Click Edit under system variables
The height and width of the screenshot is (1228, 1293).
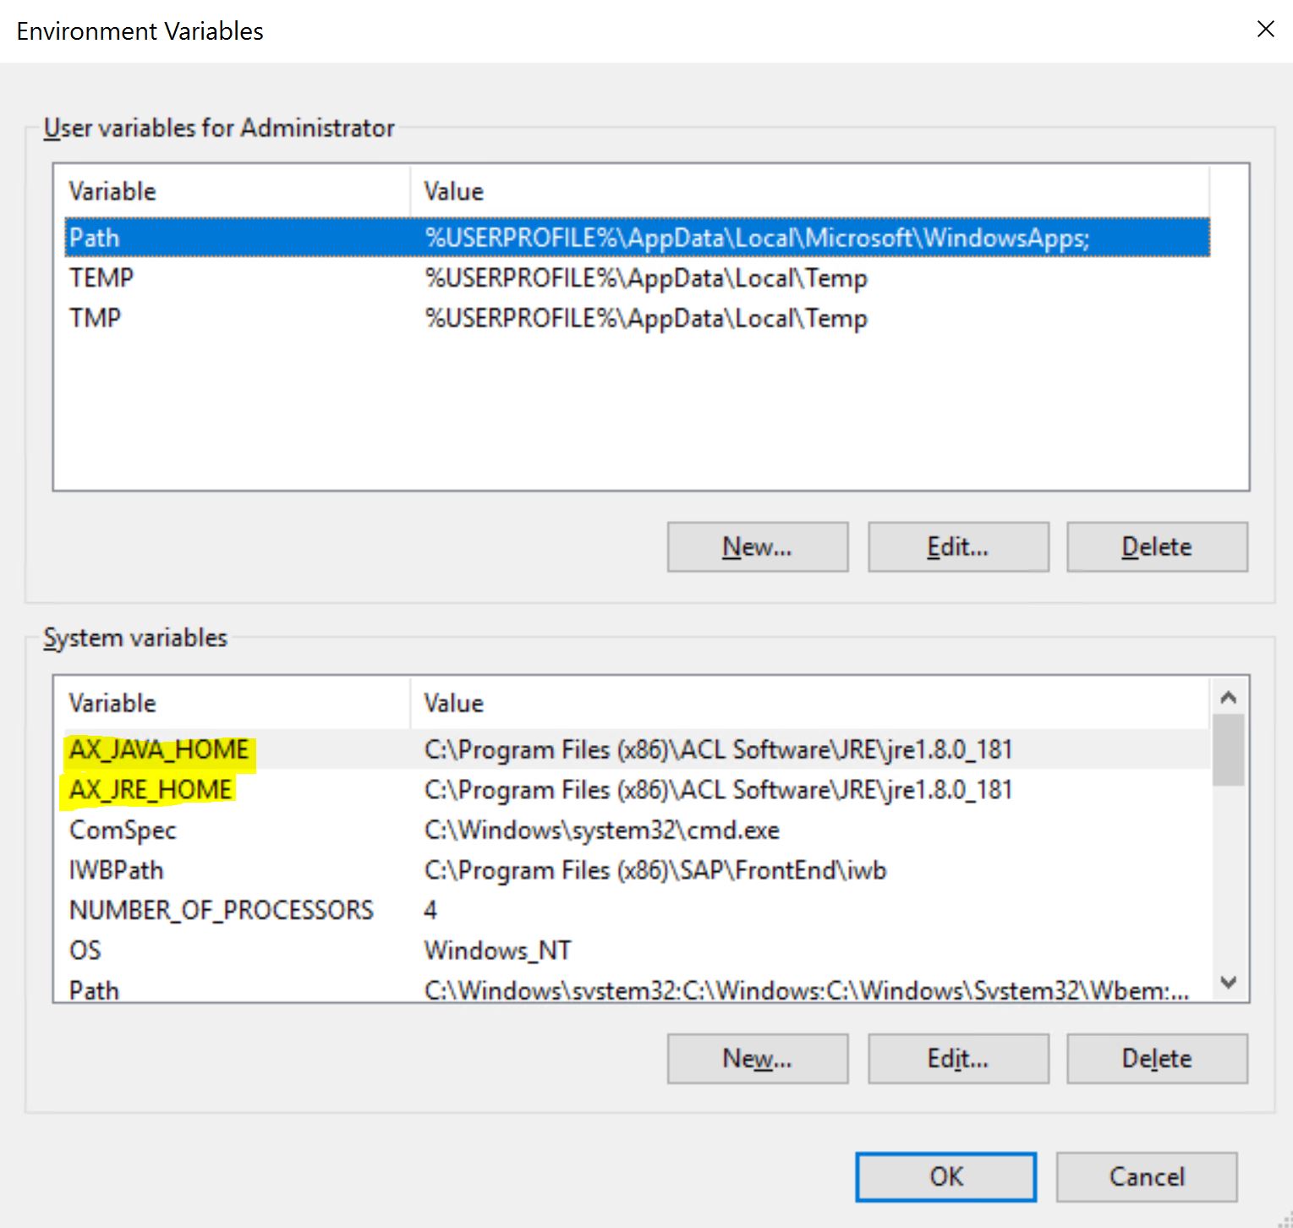[957, 1058]
